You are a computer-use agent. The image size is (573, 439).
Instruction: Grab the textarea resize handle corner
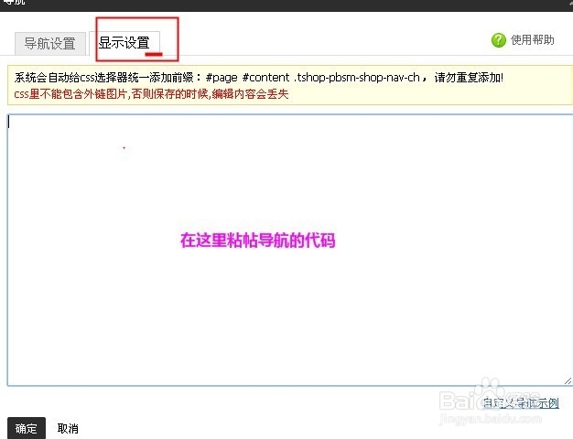click(x=568, y=381)
